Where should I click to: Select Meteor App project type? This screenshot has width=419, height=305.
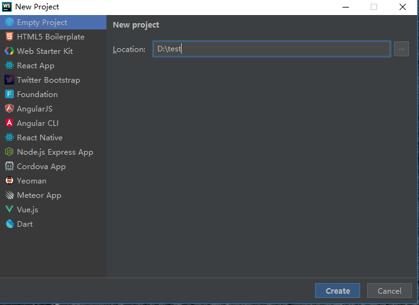pos(39,195)
